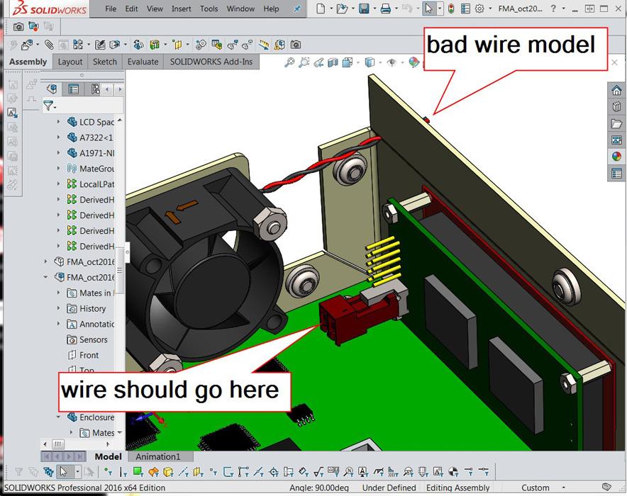Open the Appearances task pane color ball

[x=616, y=156]
